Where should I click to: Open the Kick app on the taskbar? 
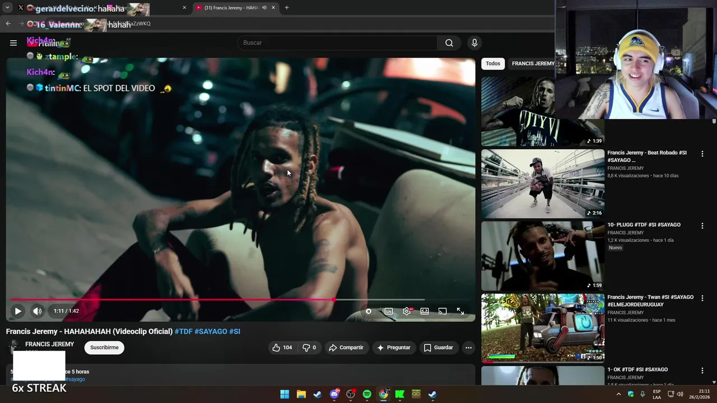[400, 394]
